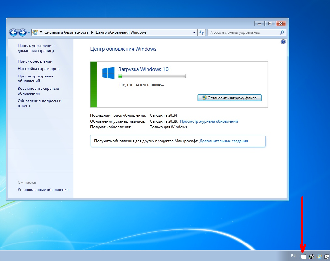Open "Установленные обновления" link
The width and height of the screenshot is (330, 261).
[43, 190]
